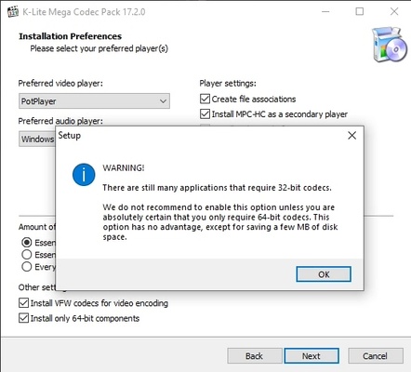Close the Setup warning dialog
The width and height of the screenshot is (411, 372).
tap(351, 136)
